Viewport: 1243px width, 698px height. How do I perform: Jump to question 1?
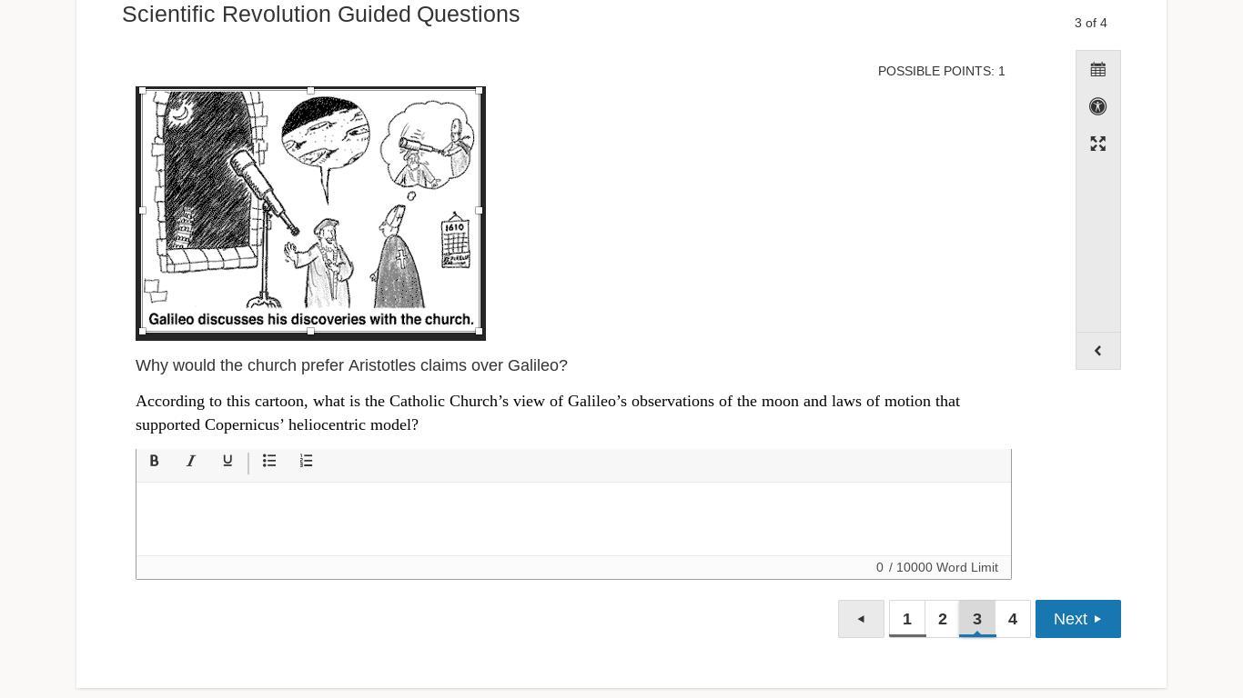tap(907, 619)
